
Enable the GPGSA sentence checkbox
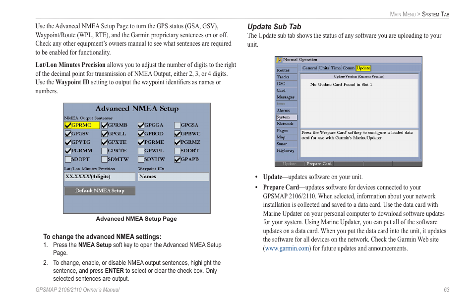(177, 125)
